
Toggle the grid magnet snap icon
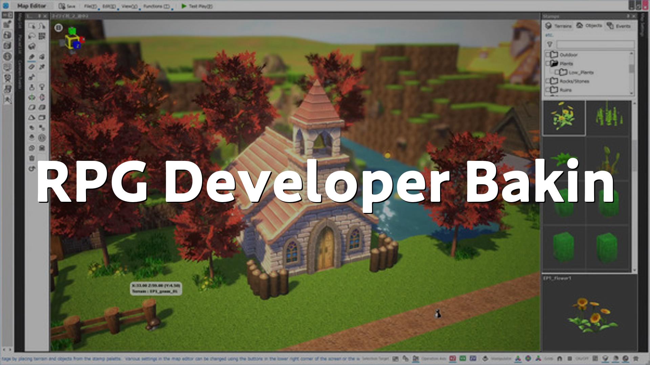point(560,359)
